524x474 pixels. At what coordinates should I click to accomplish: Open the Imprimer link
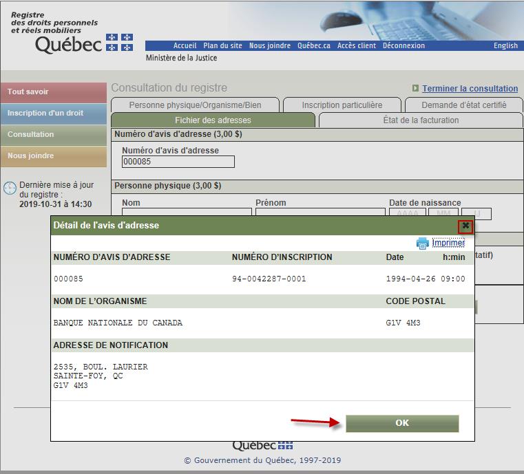(x=448, y=243)
